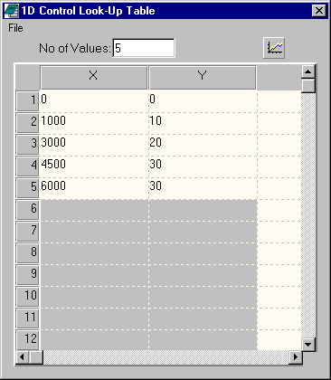The image size is (331, 380).
Task: Click the app icon in title bar
Action: (x=11, y=11)
